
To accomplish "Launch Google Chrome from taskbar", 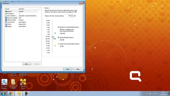I will [11, 94].
